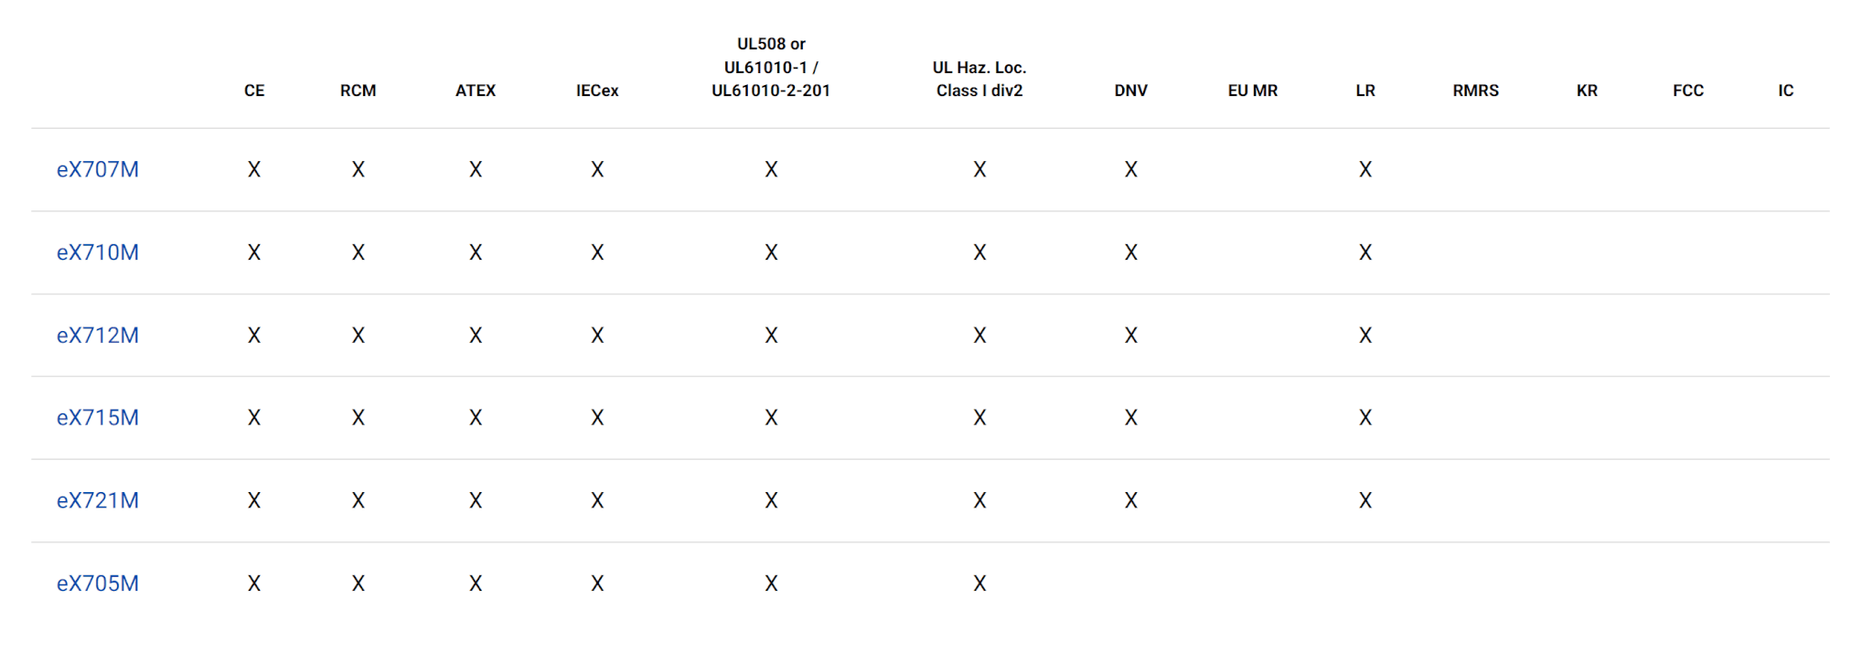The width and height of the screenshot is (1873, 653).
Task: Follow the eX715M link
Action: (x=98, y=418)
